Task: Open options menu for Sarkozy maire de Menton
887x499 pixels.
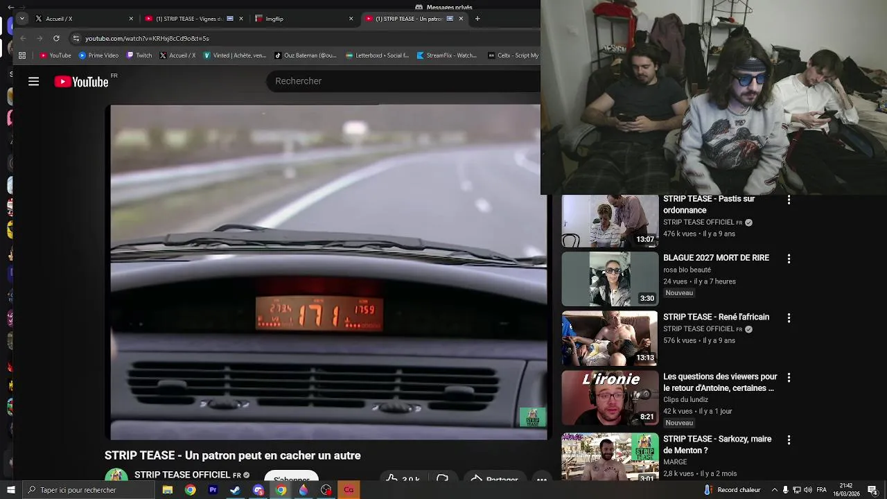Action: (x=789, y=440)
